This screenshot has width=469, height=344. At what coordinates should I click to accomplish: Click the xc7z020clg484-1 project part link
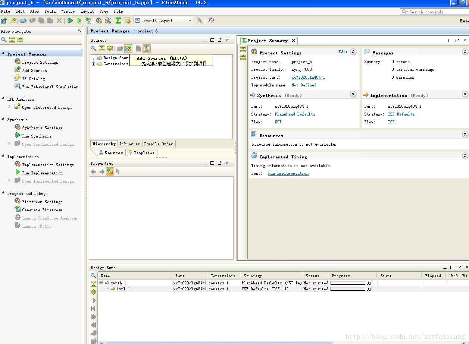(308, 77)
